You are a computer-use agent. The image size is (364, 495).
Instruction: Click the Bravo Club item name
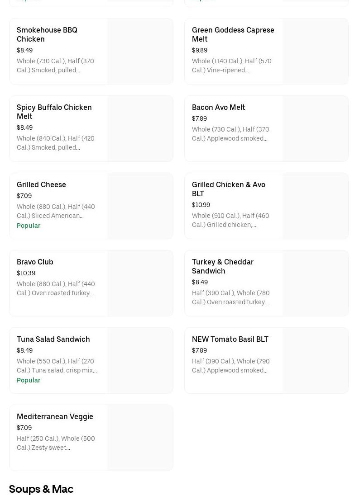coord(35,262)
